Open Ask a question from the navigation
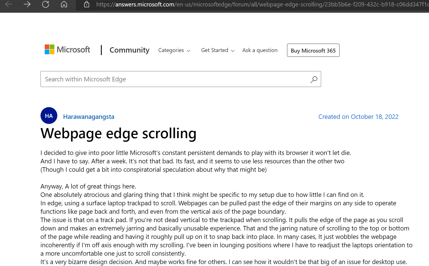 click(x=260, y=50)
